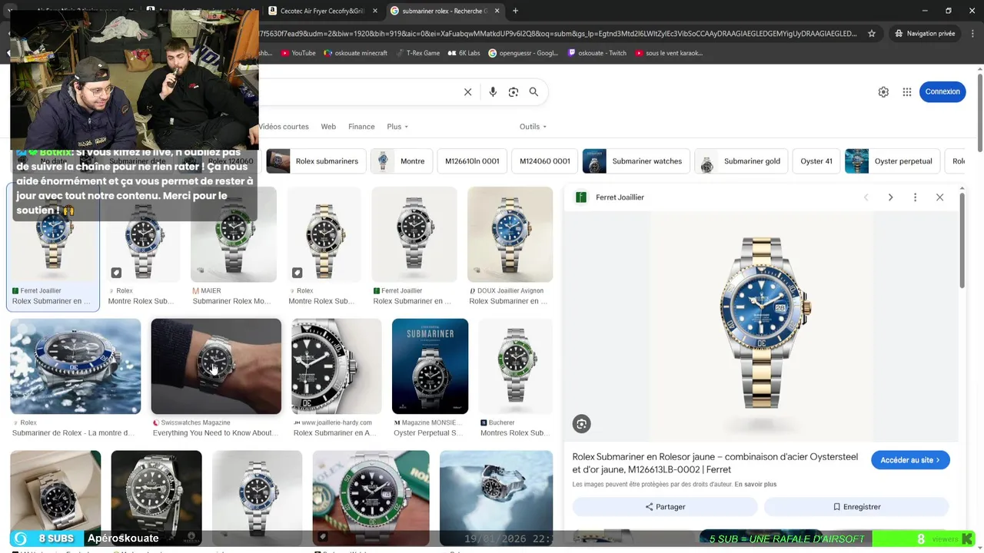This screenshot has height=553, width=984.
Task: Select M124060 0001 filter chip
Action: 544,161
